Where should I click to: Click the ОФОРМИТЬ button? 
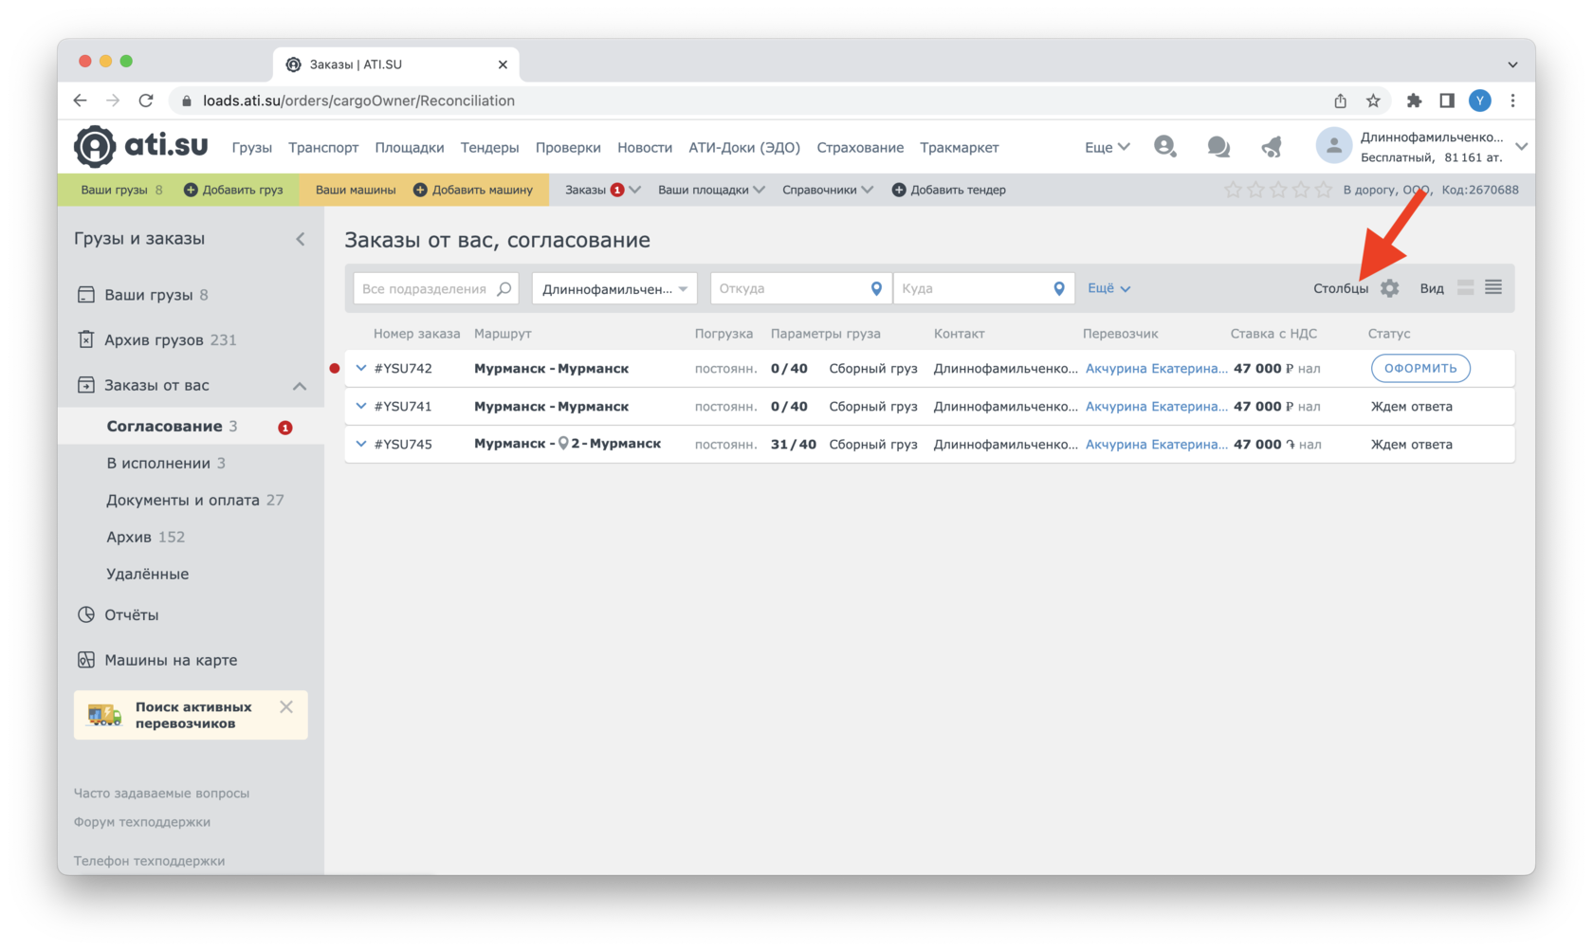click(x=1420, y=368)
